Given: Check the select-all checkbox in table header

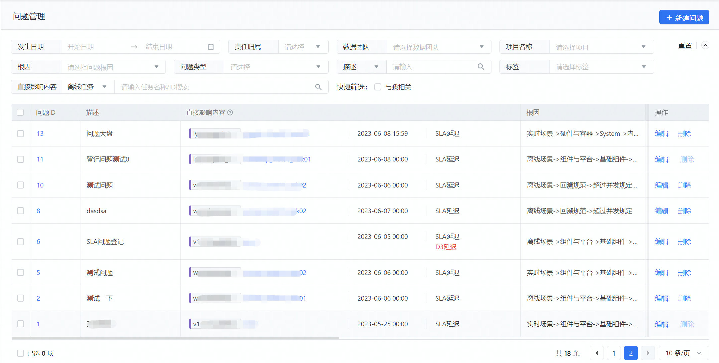Looking at the screenshot, I should pyautogui.click(x=20, y=112).
